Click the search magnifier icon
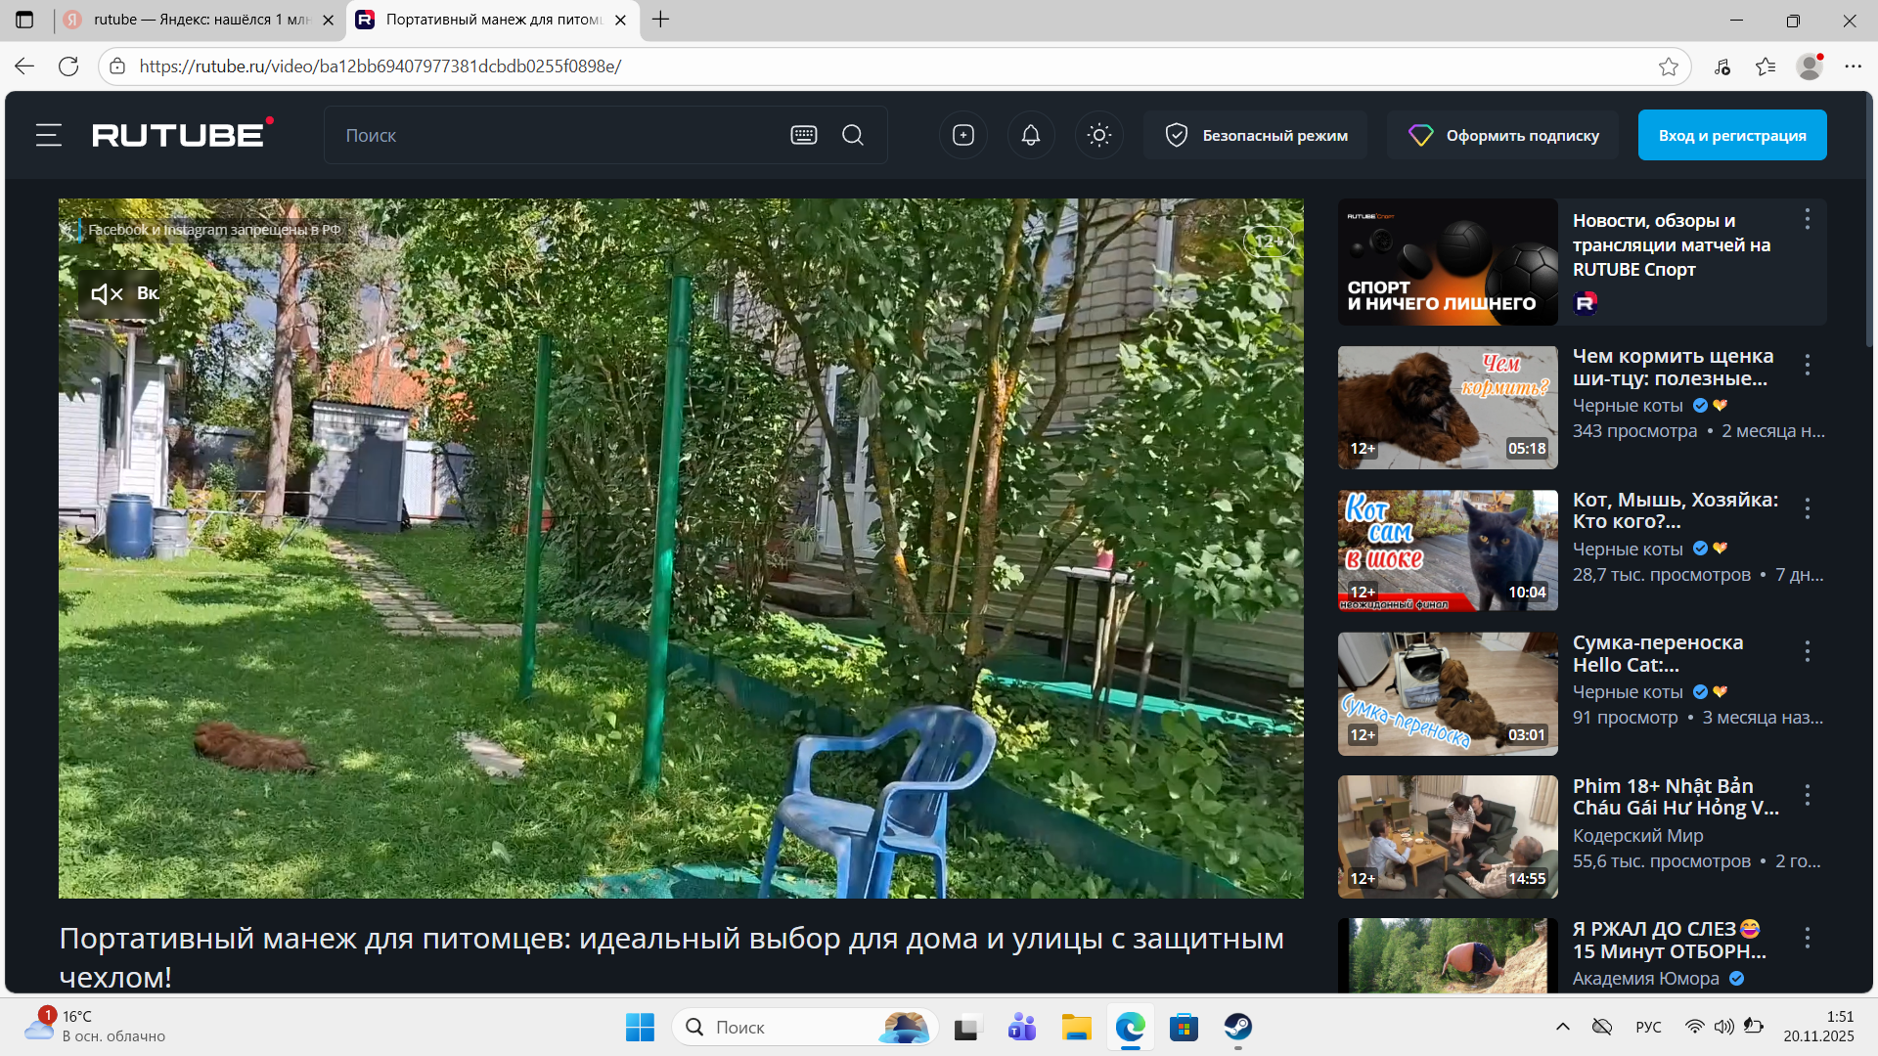The width and height of the screenshot is (1878, 1056). 853,135
